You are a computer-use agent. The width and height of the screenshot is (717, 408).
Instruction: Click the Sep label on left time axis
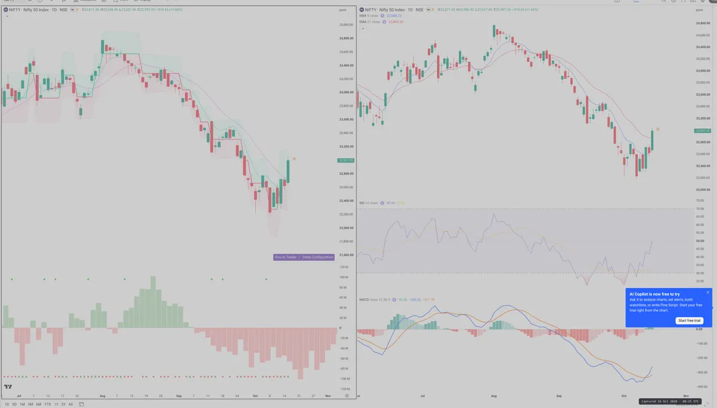[179, 395]
